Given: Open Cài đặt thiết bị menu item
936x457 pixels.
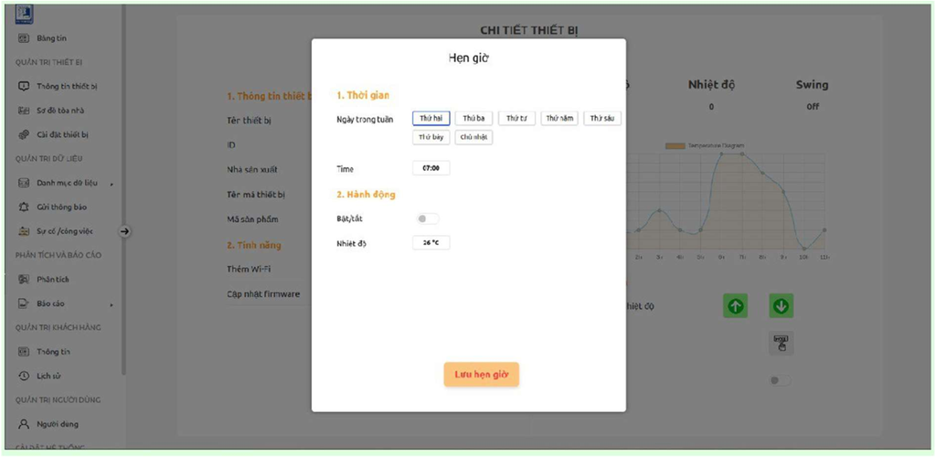Looking at the screenshot, I should point(65,135).
